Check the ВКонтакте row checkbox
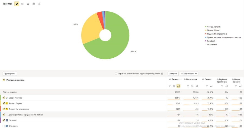This screenshot has height=128, width=244. [x=4, y=126]
